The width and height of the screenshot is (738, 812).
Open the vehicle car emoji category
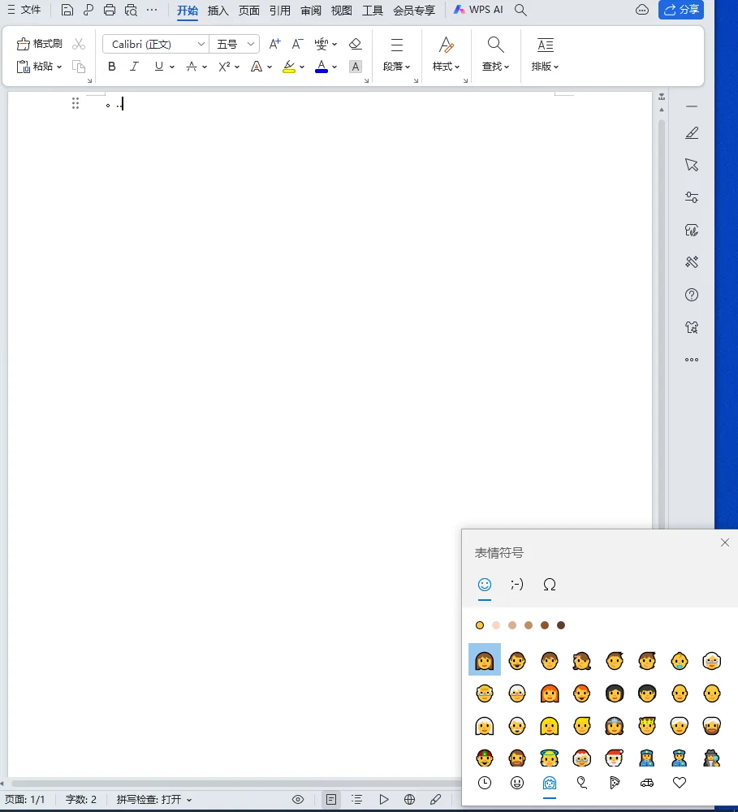647,783
